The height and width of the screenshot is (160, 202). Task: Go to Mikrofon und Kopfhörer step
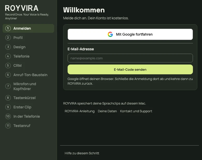[28, 86]
